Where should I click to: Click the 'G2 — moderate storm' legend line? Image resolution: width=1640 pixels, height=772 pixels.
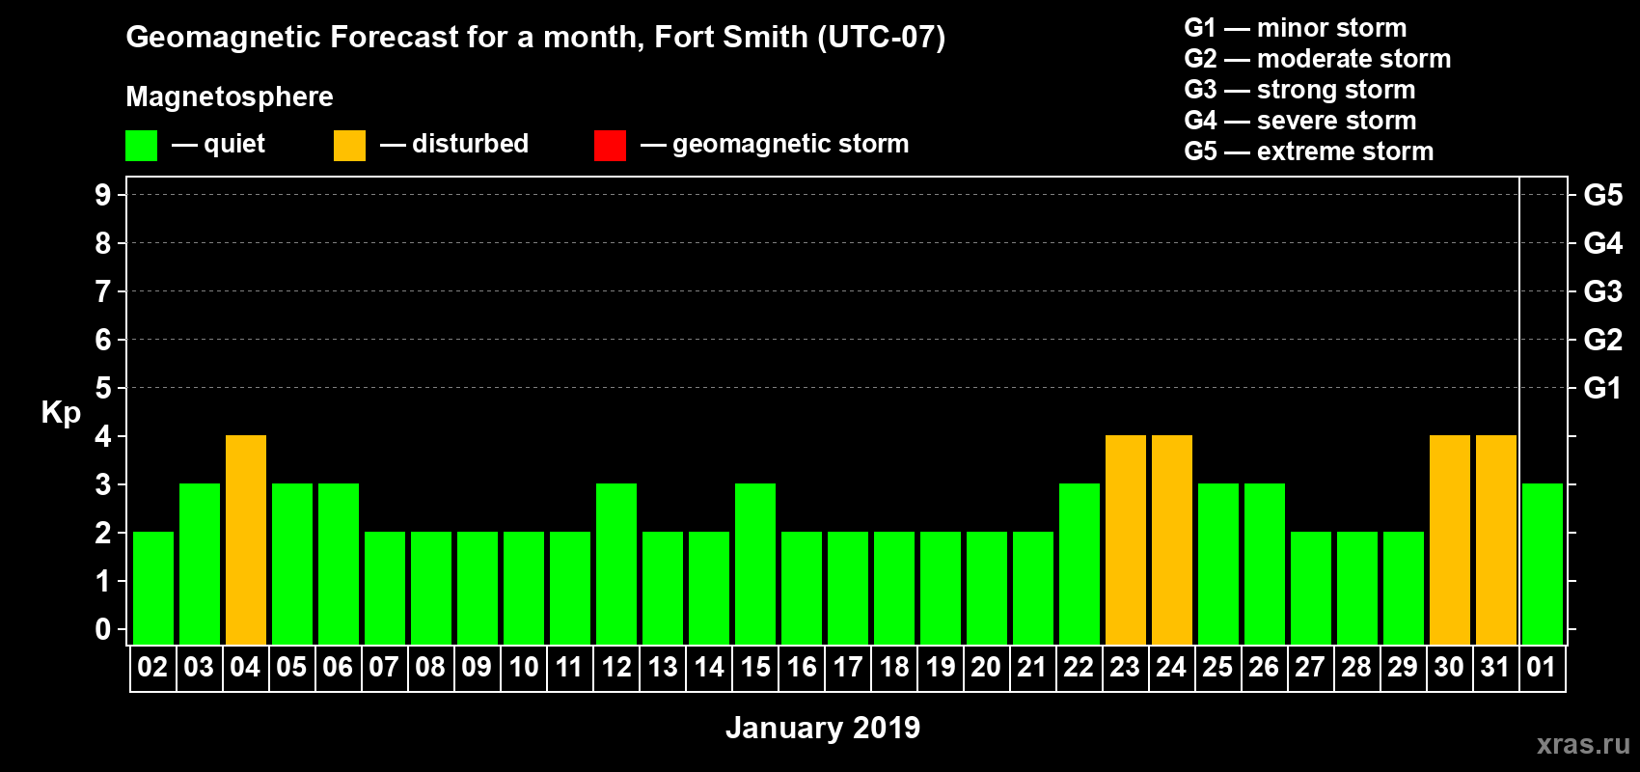(1318, 59)
